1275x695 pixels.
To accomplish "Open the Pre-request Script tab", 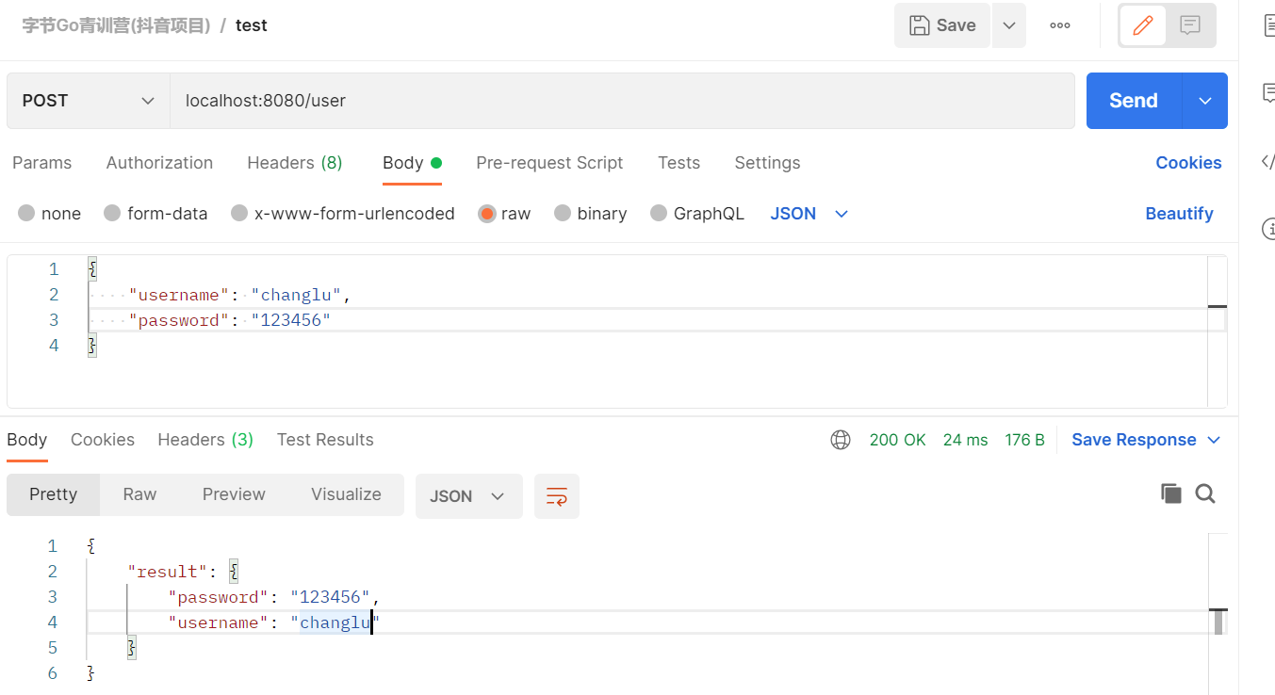I will (549, 163).
